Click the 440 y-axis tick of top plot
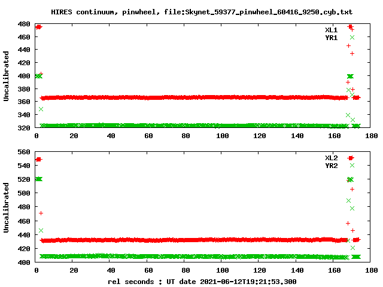 (x=24, y=50)
